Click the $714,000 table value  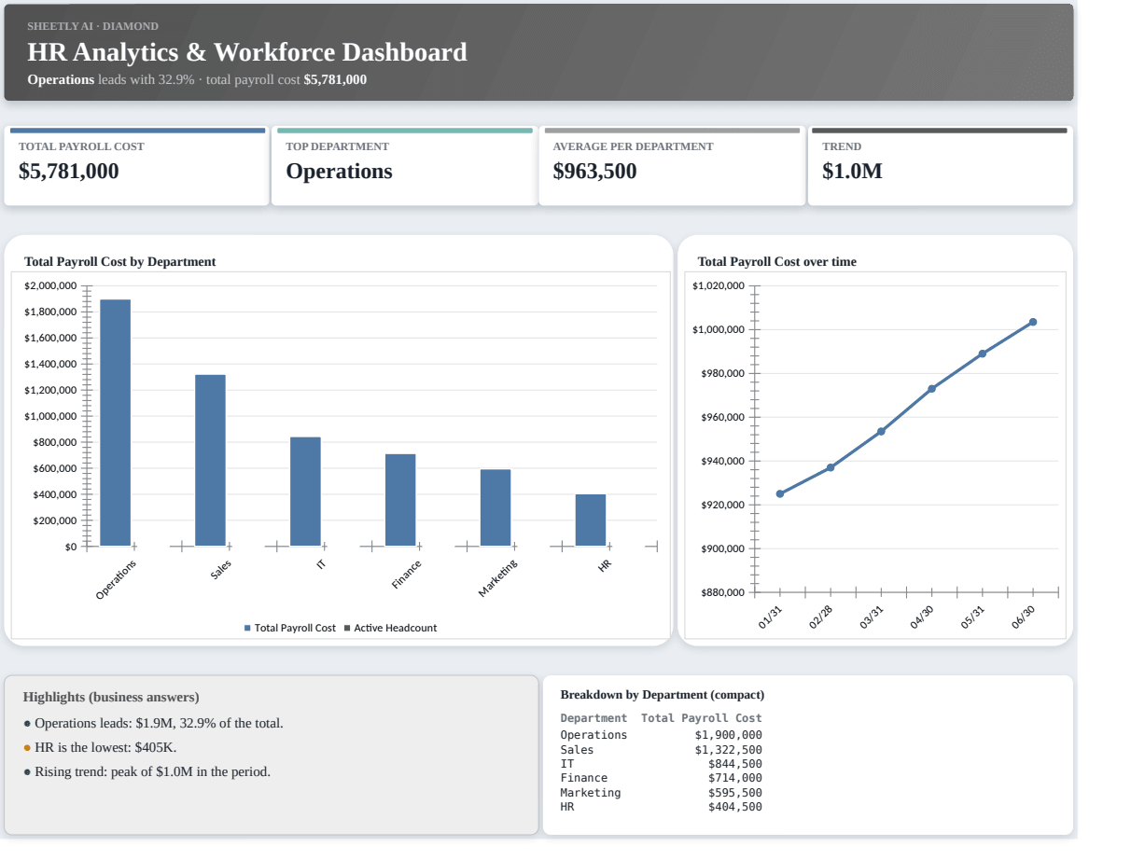(x=734, y=778)
